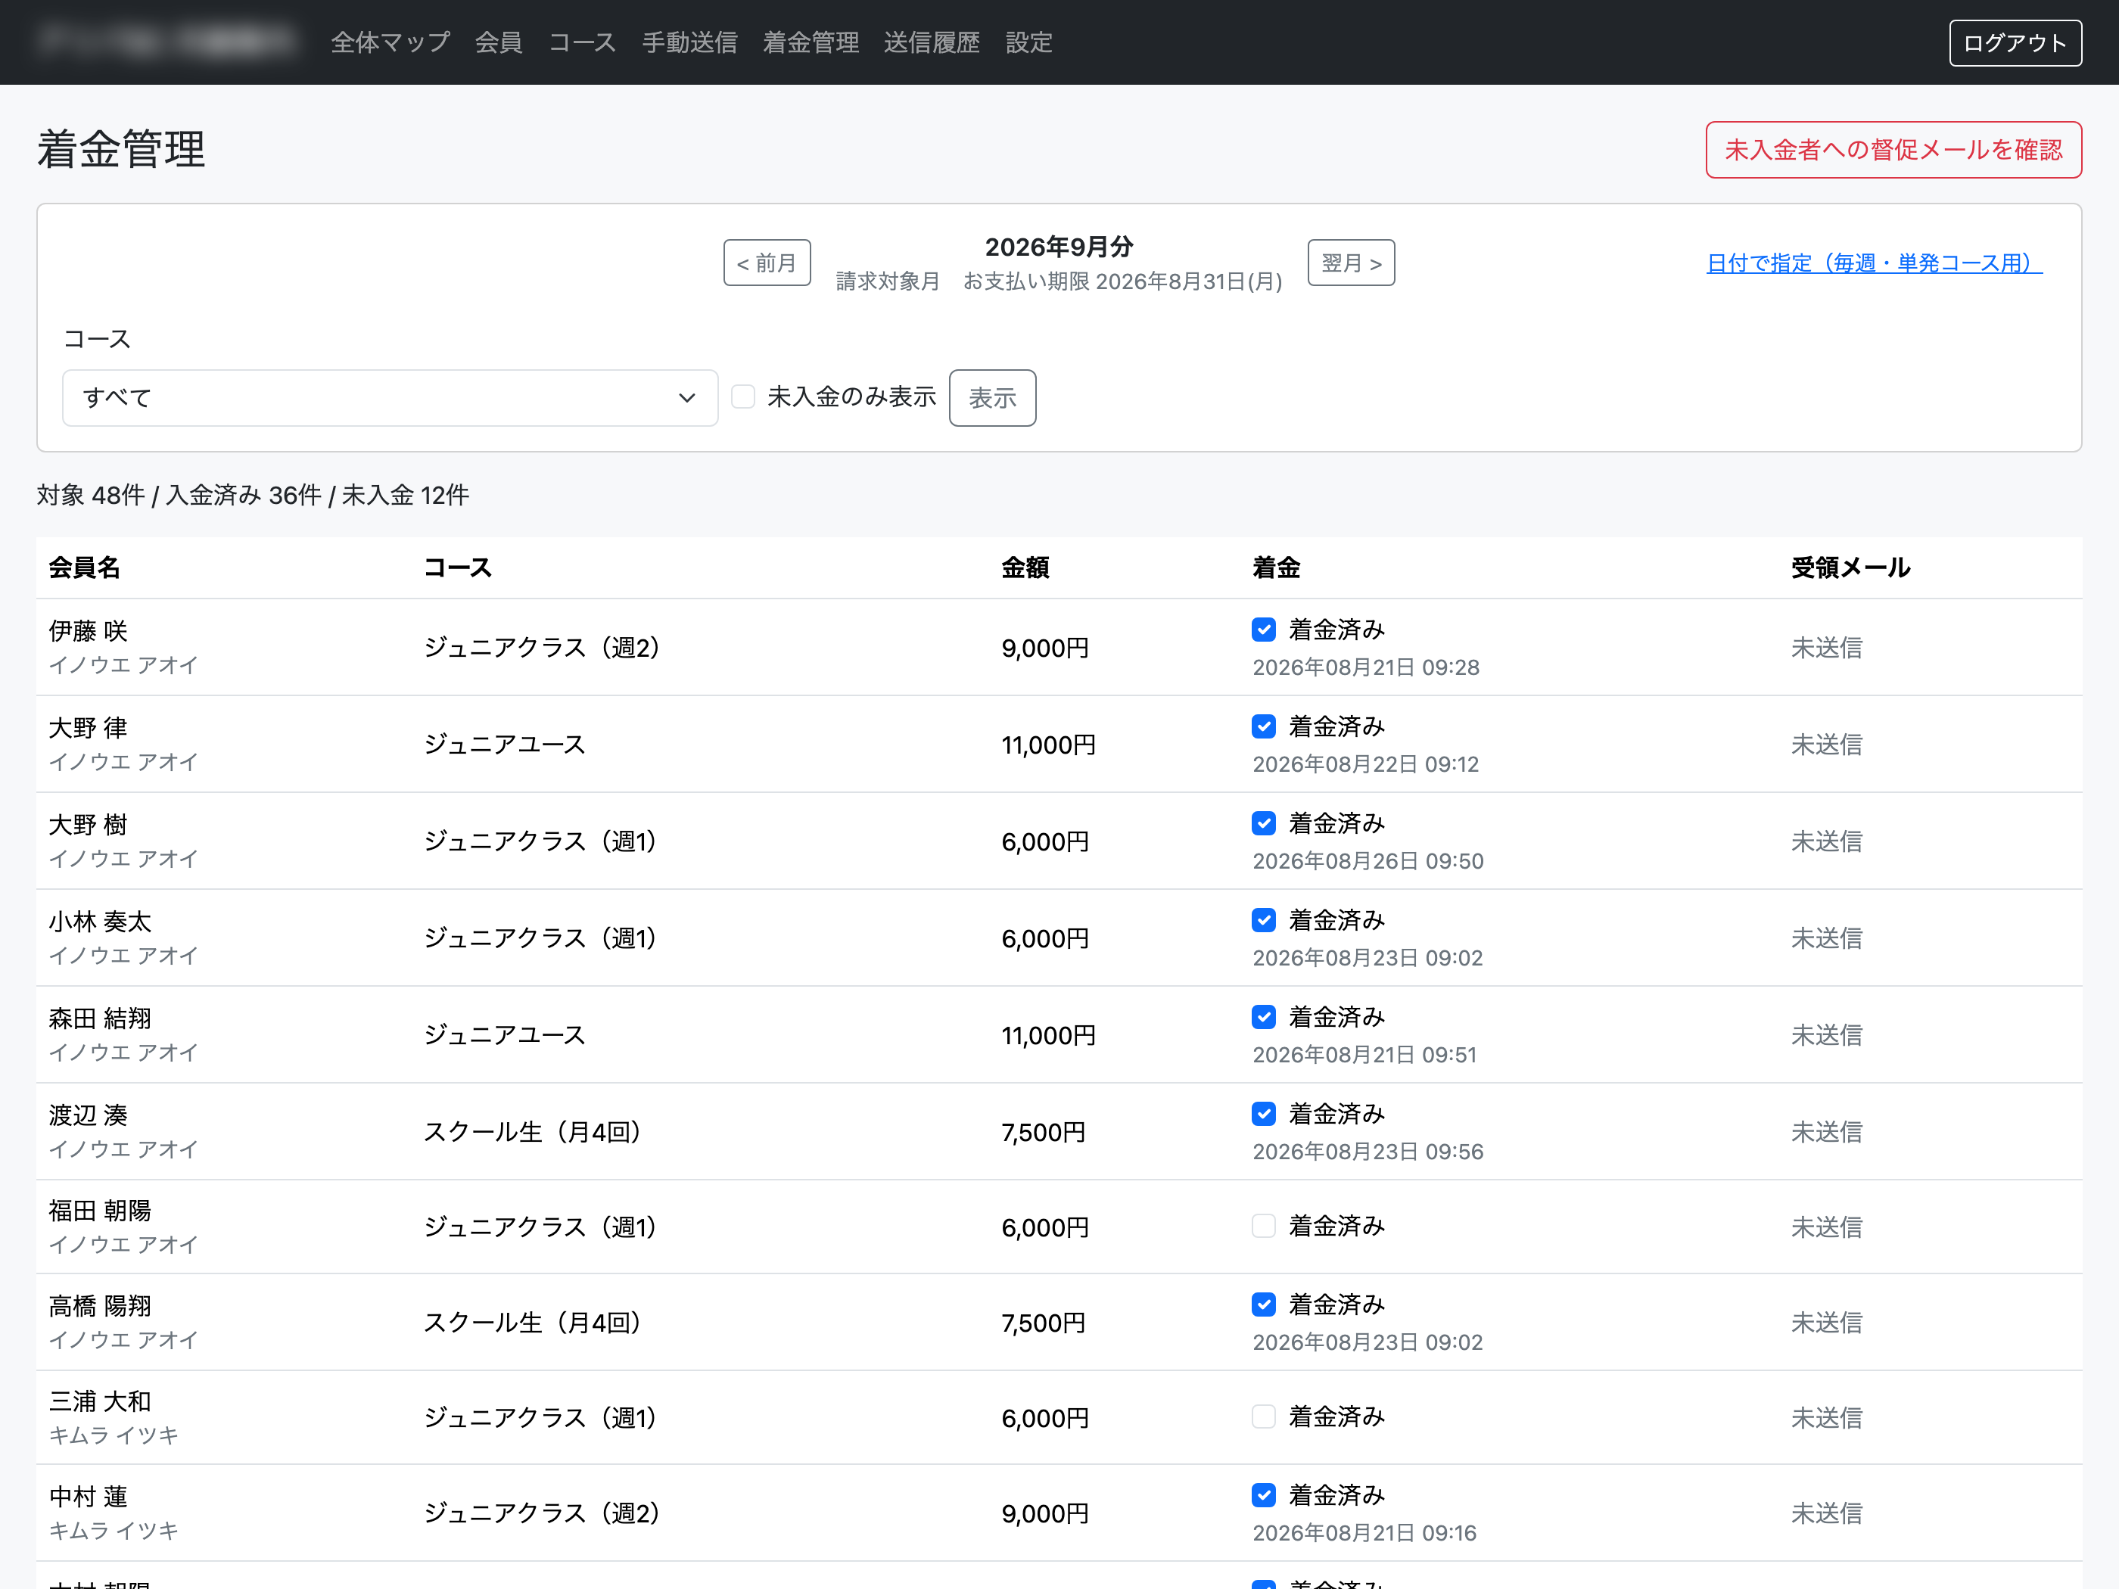Click 未送信 in 伊藤 咲 row
The width and height of the screenshot is (2119, 1589).
point(1826,648)
